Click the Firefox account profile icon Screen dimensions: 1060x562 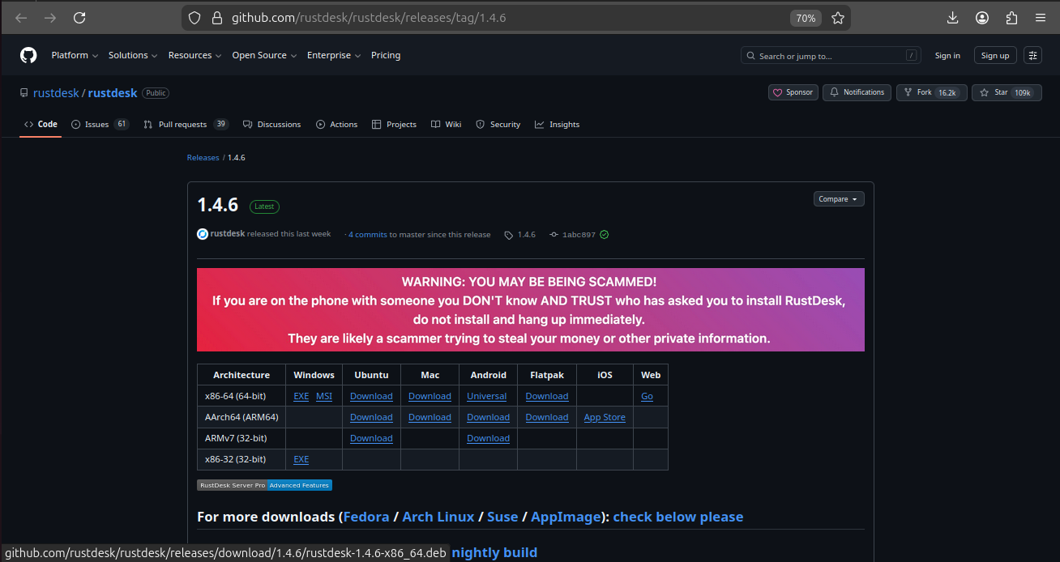(x=982, y=18)
